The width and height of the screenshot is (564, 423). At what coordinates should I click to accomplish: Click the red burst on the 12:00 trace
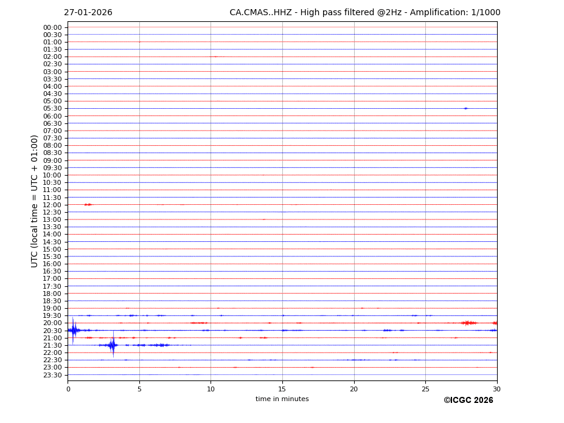88,205
